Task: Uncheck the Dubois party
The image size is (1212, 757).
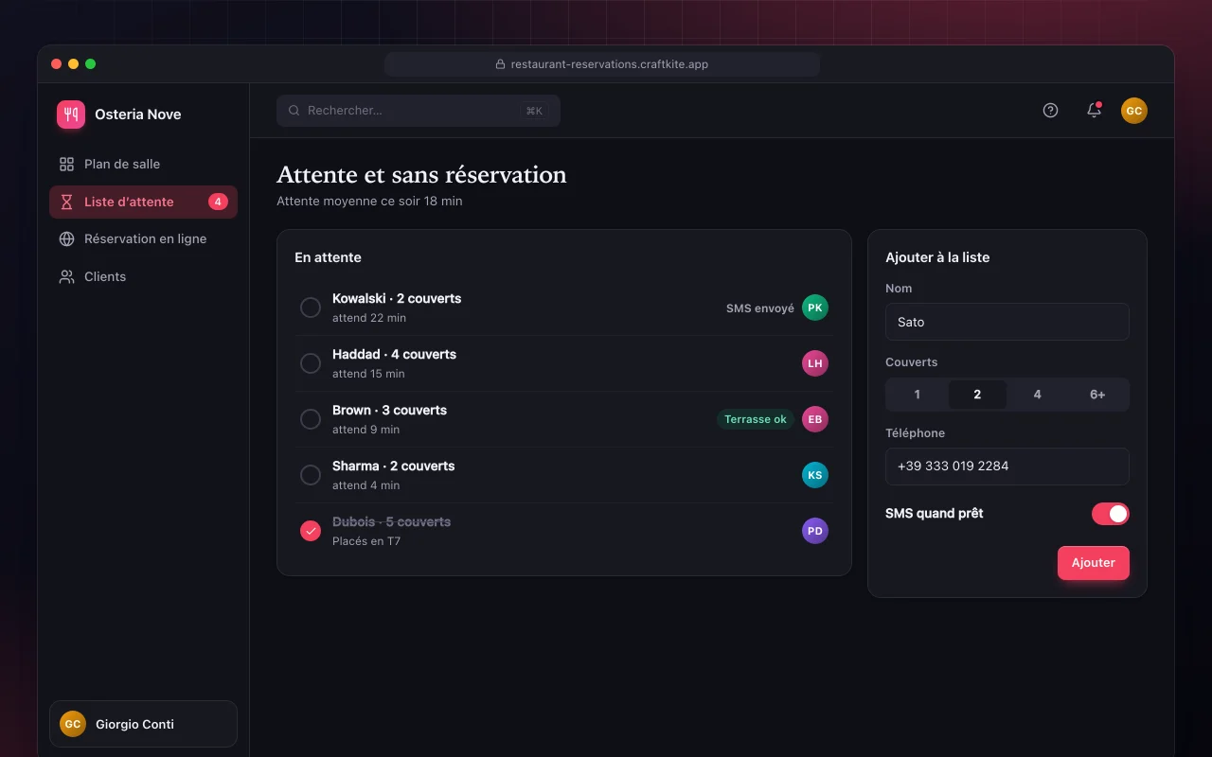Action: tap(311, 531)
